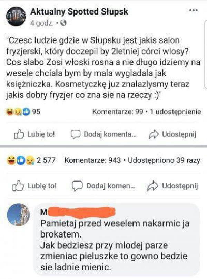Open 'Komentarze: 943' comments list
This screenshot has width=207, height=279.
click(93, 160)
